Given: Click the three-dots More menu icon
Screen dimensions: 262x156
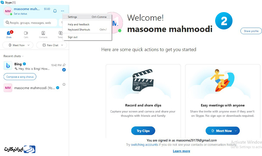Looking at the screenshot, I should click(x=63, y=11).
